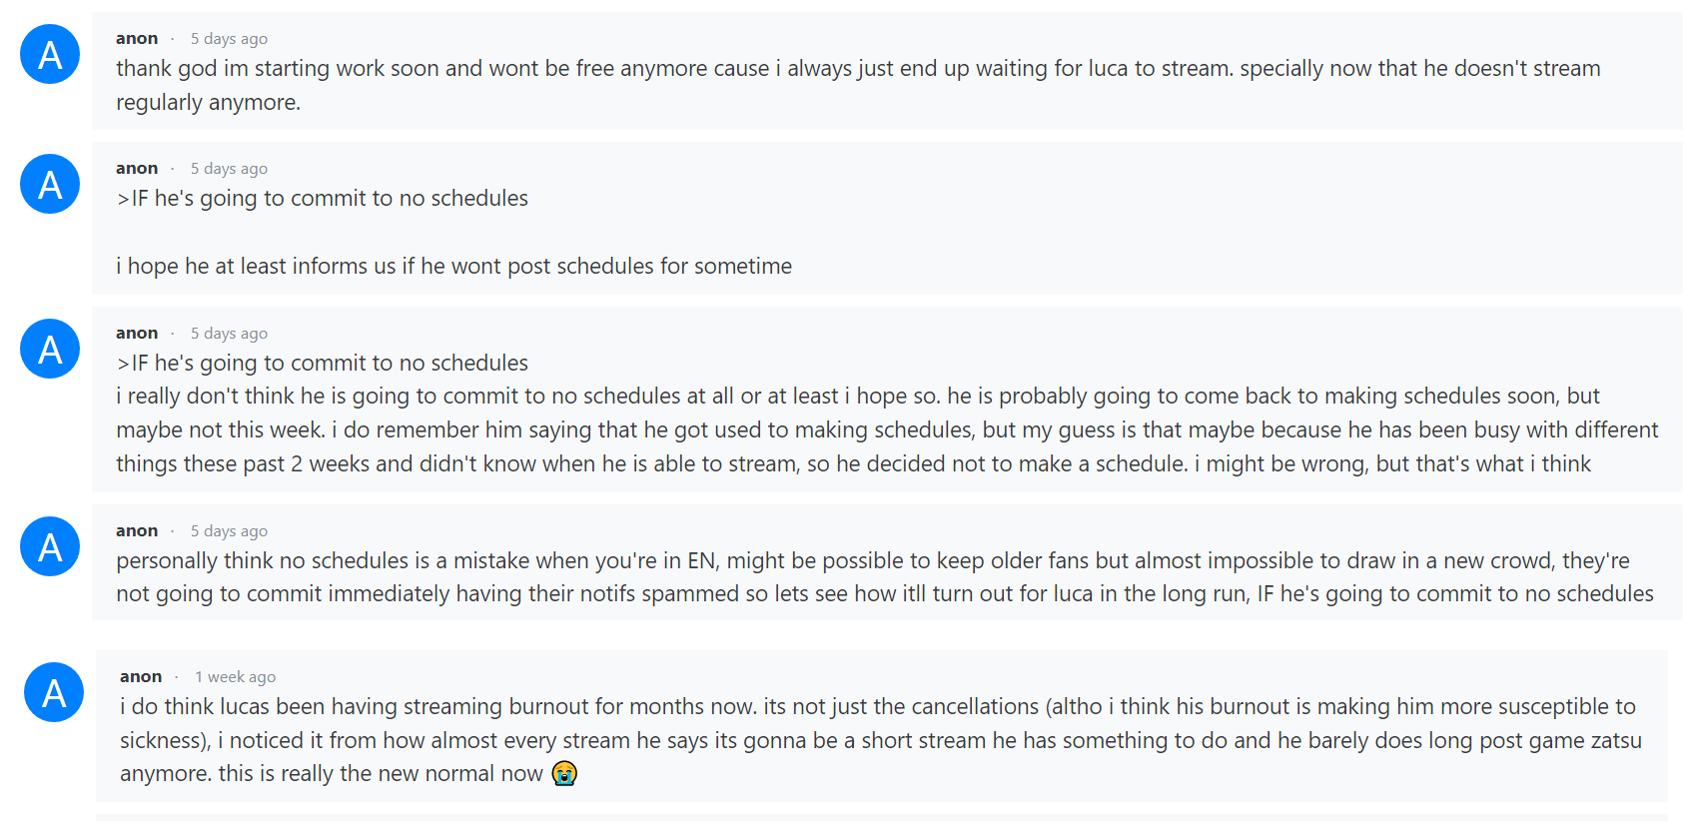Click 'personally think no schedules is a mistake' comment body

click(885, 577)
